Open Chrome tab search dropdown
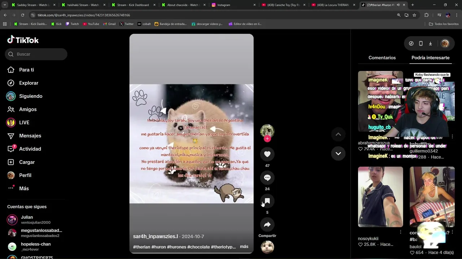Screen dimensions: 462x259 pyautogui.click(x=5, y=5)
